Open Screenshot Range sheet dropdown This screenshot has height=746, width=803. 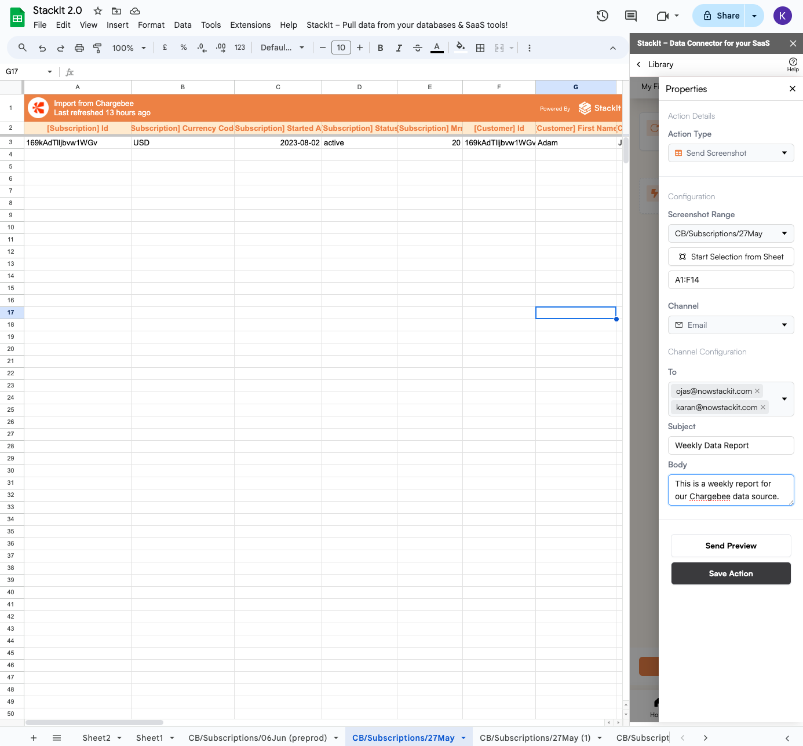pos(731,233)
